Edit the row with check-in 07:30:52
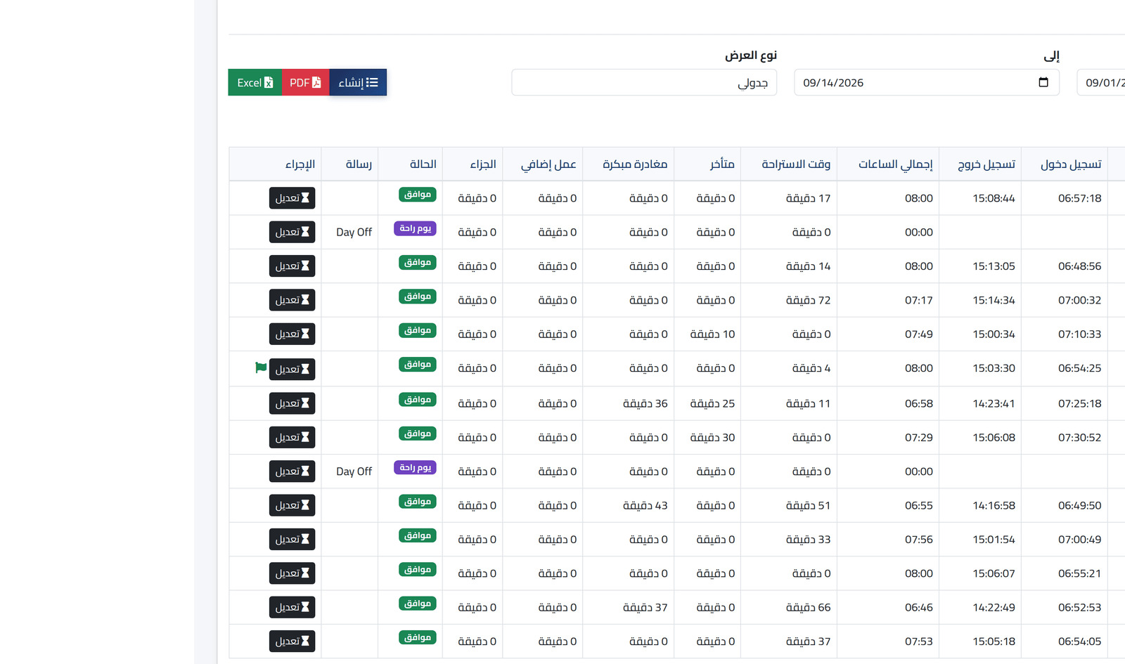This screenshot has height=664, width=1125. (292, 437)
